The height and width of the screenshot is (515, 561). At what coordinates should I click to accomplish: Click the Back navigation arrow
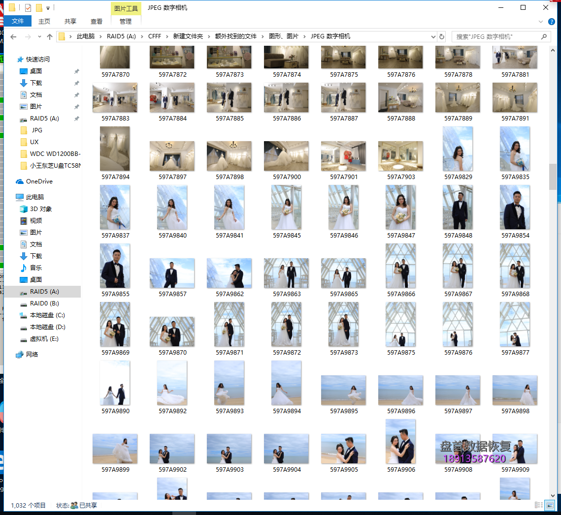[12, 36]
